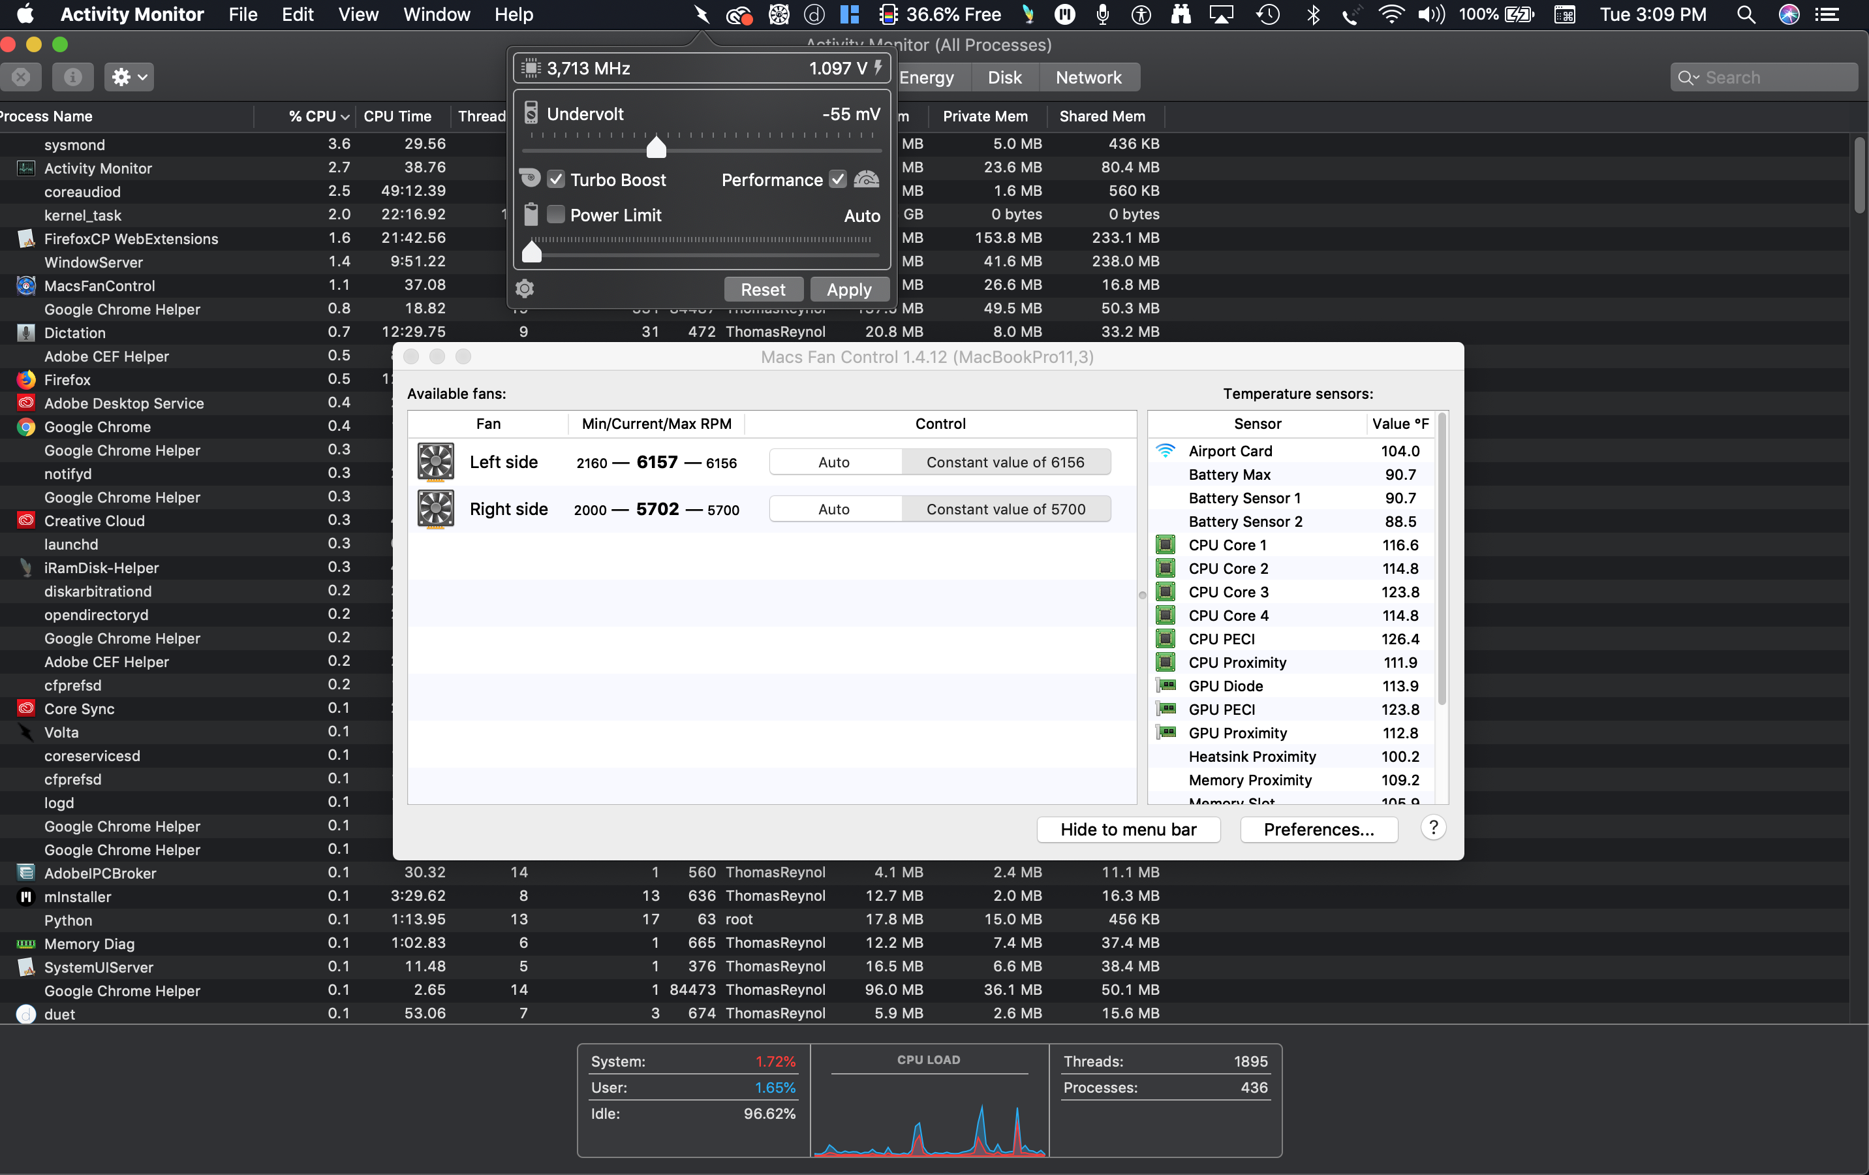Screen dimensions: 1869x1175
Task: Click the Bluetooth icon in menu bar
Action: point(1313,15)
